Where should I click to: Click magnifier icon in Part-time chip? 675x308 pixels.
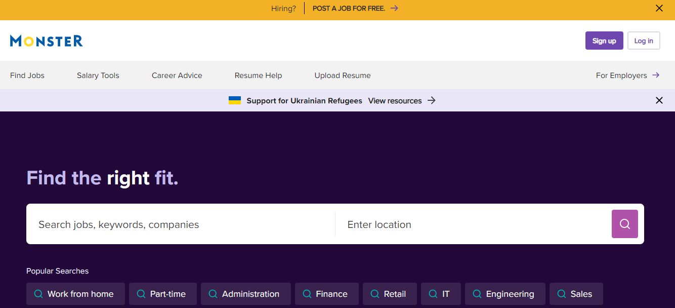tap(141, 294)
